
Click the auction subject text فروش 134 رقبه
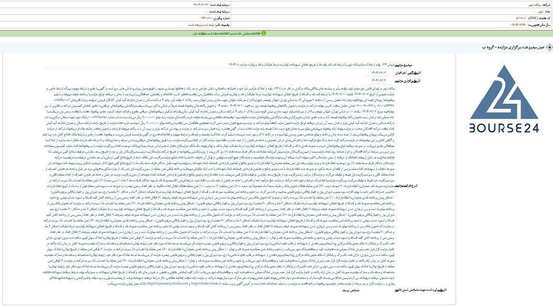311,65
